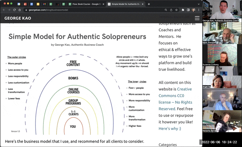
Task: Click the BOOKS circle label
Action: click(73, 78)
